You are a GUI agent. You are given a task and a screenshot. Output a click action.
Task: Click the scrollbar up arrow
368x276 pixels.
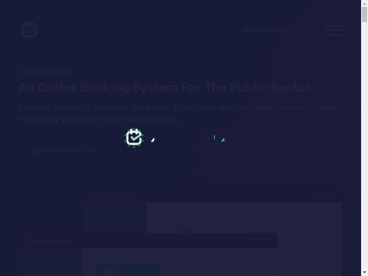coord(364,4)
